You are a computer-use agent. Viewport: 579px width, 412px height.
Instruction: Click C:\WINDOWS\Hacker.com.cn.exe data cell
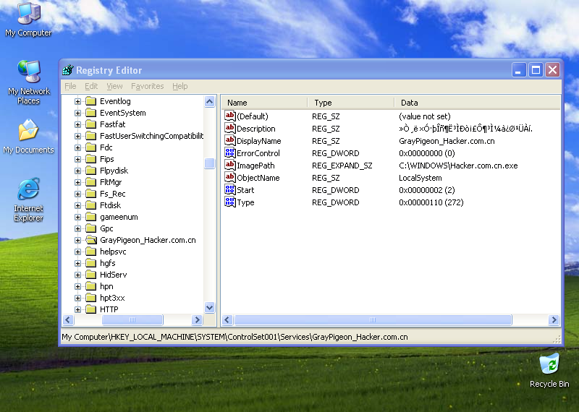(458, 166)
